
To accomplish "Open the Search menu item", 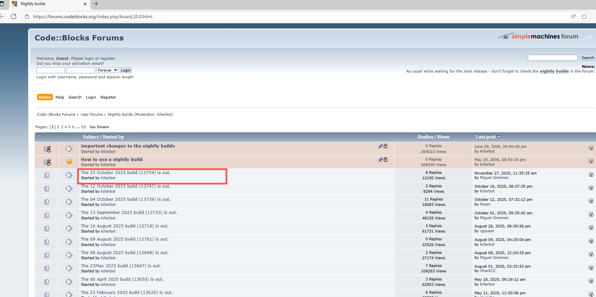I will click(75, 97).
